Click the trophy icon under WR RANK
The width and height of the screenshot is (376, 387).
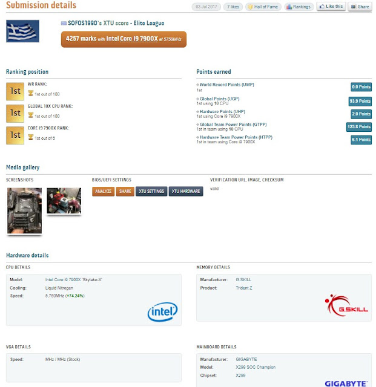30,93
